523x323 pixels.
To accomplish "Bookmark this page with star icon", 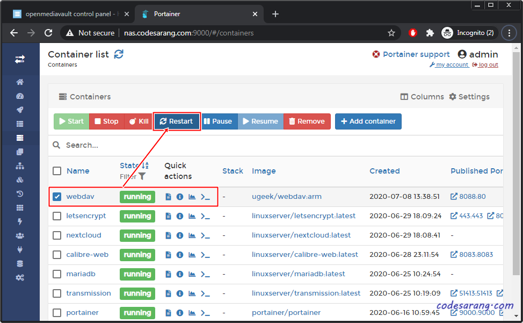I will point(391,33).
